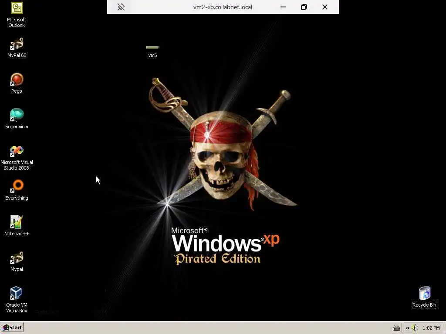Close the vm2-xp.collabnet.local connection
The width and height of the screenshot is (446, 334).
point(325,7)
